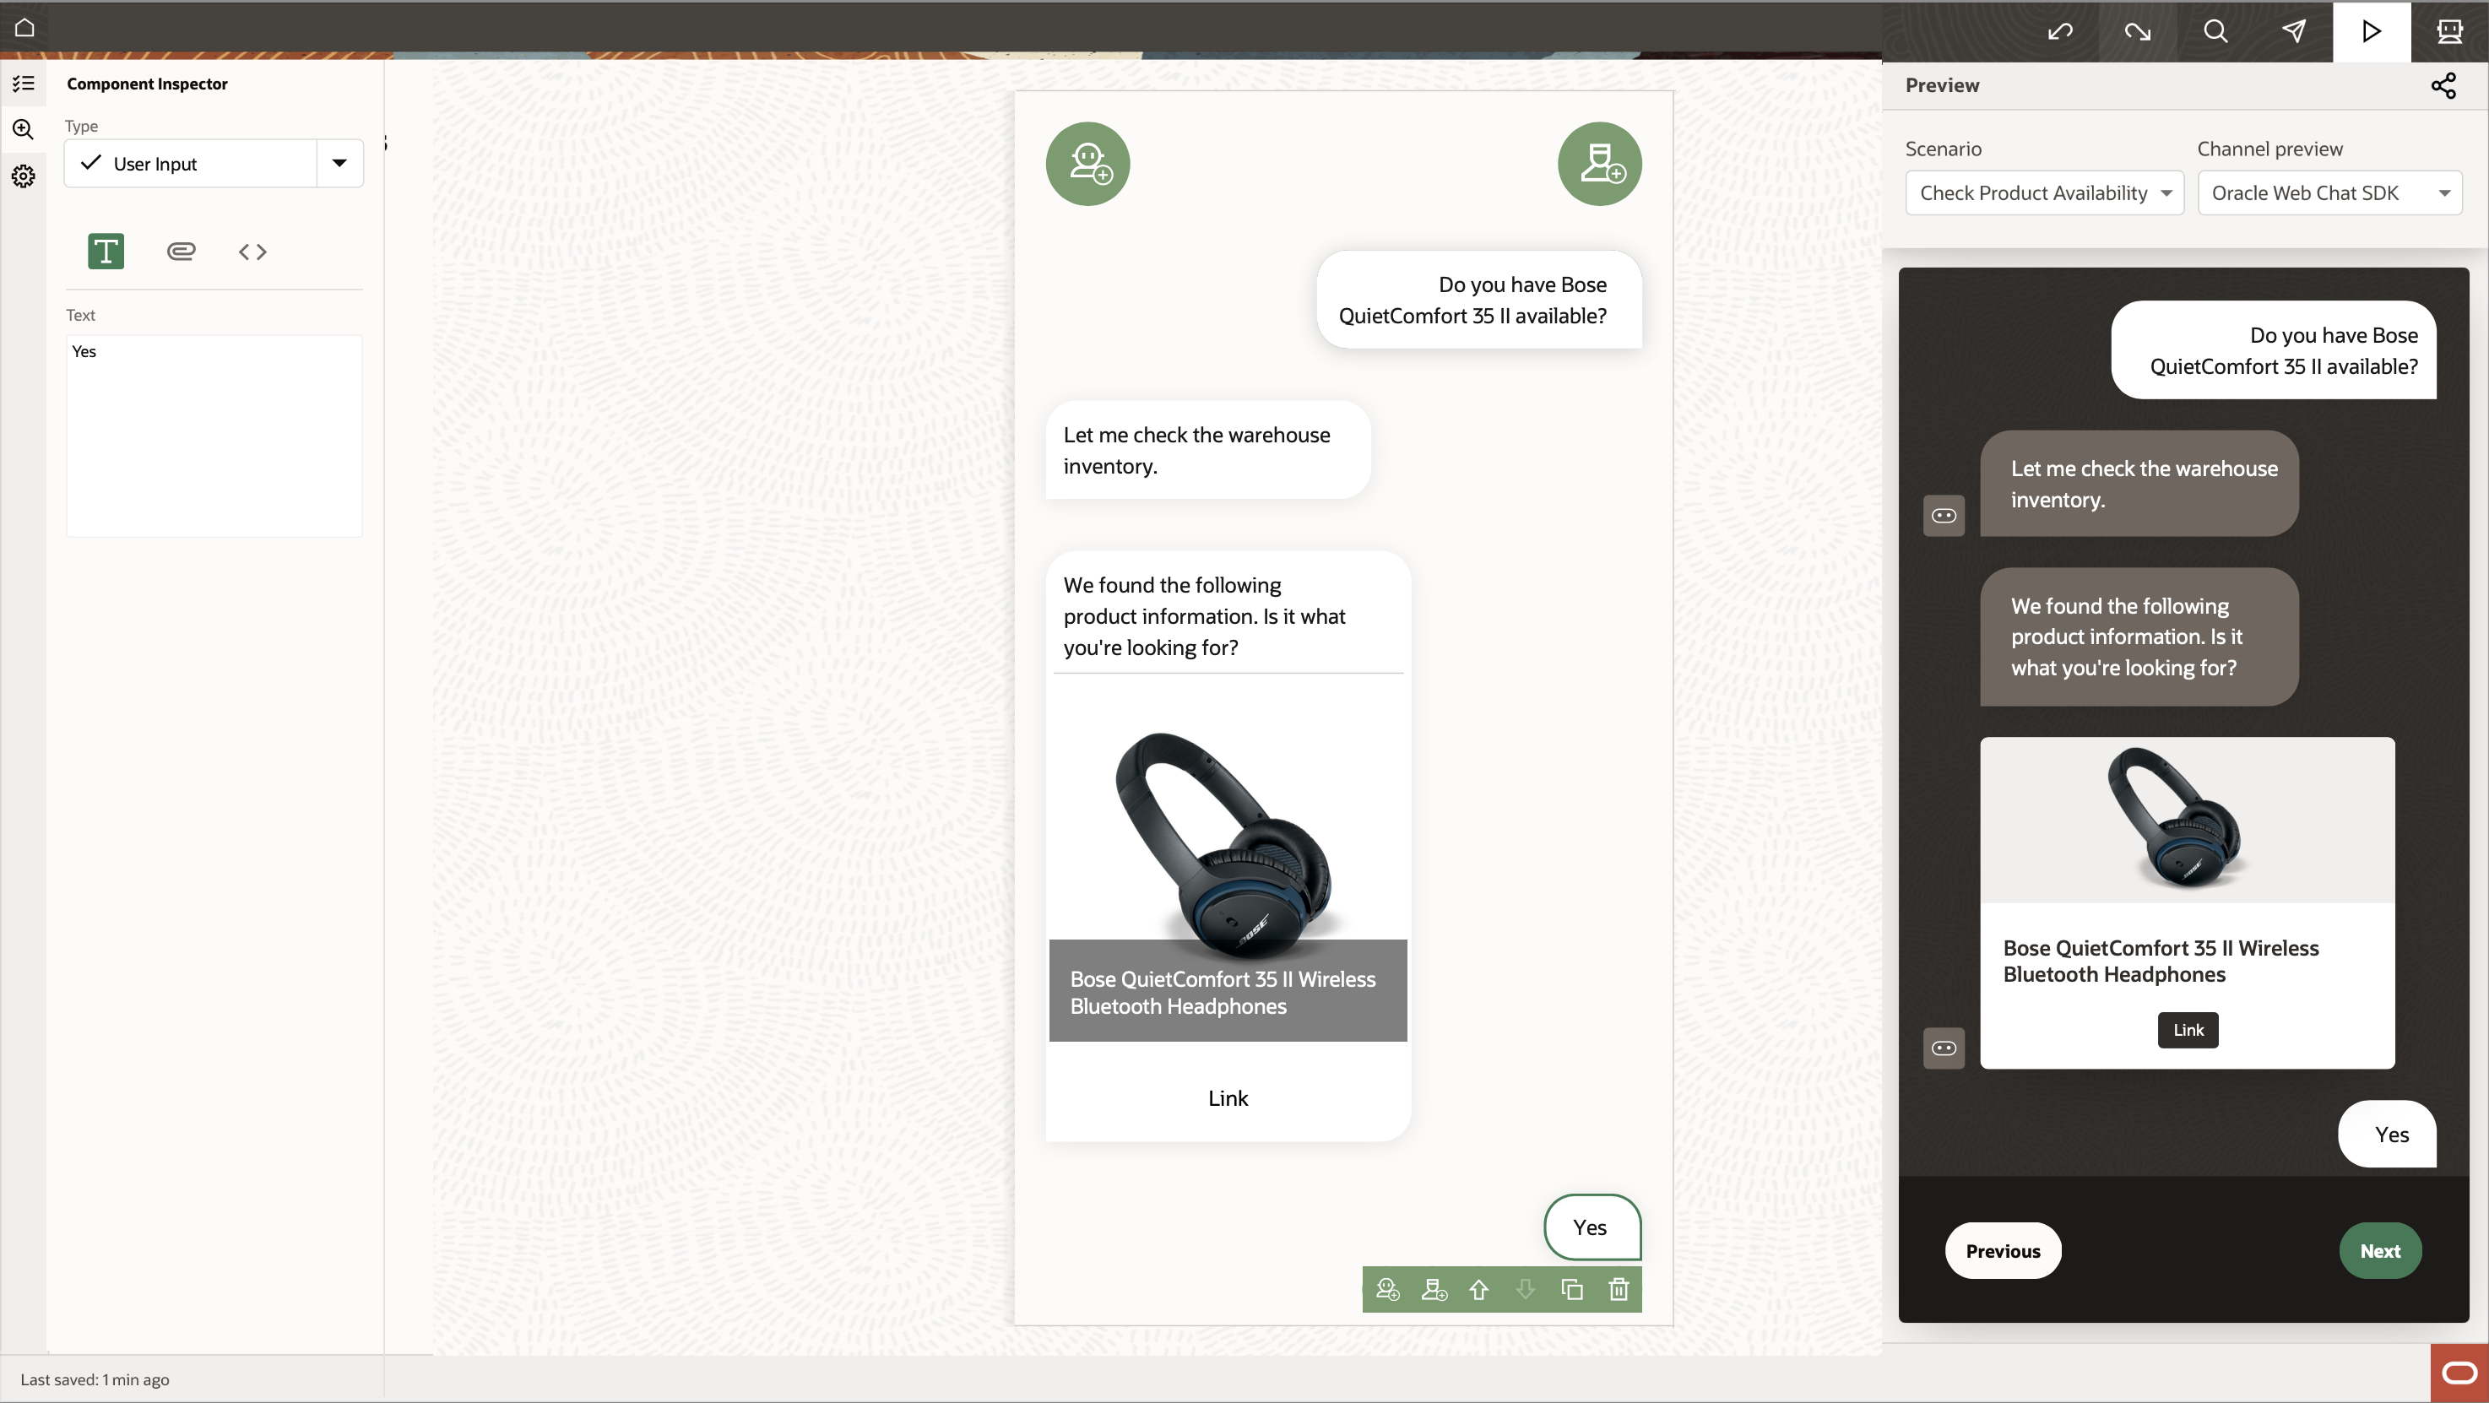Add a user message using the large green icon
Image resolution: width=2489 pixels, height=1403 pixels.
(x=1599, y=163)
